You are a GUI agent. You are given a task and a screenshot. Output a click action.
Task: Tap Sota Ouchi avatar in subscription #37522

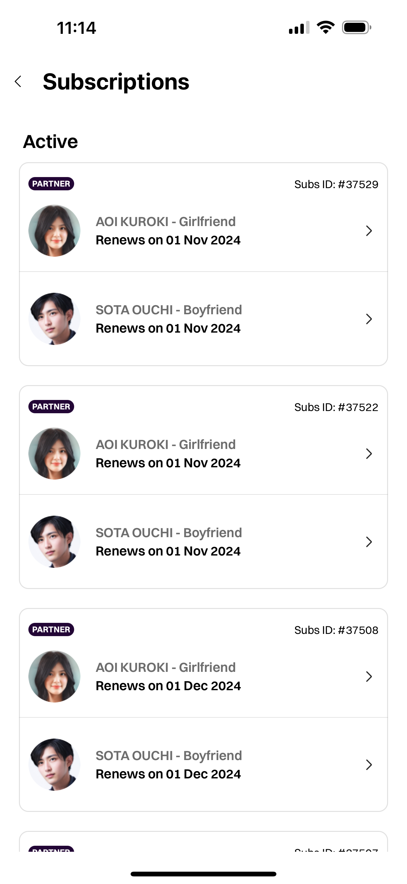tap(55, 542)
